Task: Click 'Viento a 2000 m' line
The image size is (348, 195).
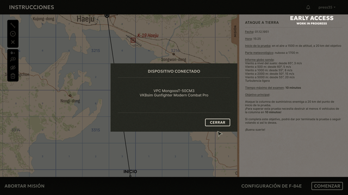Action: (x=270, y=74)
